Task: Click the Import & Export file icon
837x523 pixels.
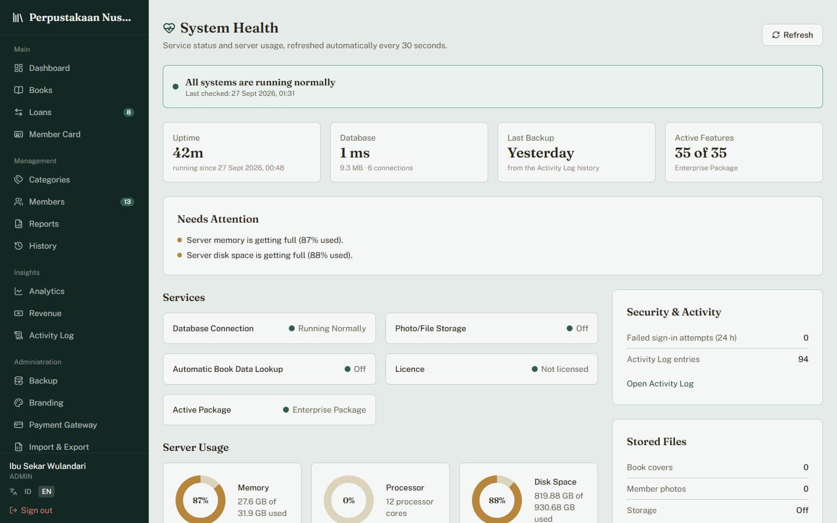Action: tap(19, 447)
